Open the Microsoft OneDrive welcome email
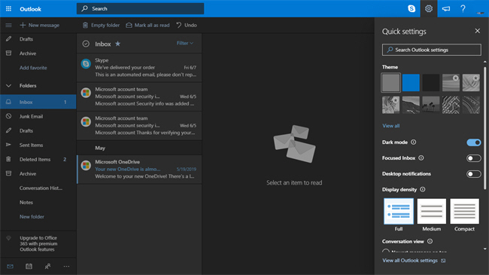 coord(139,170)
